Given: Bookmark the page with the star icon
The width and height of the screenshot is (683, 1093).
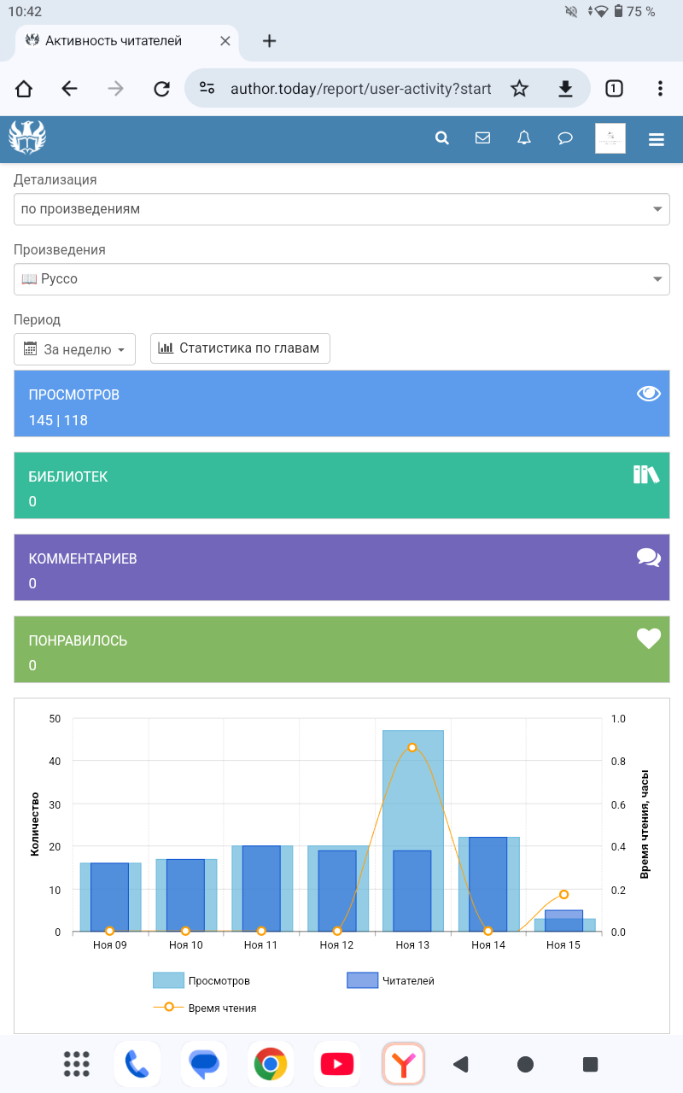Looking at the screenshot, I should click(x=519, y=89).
